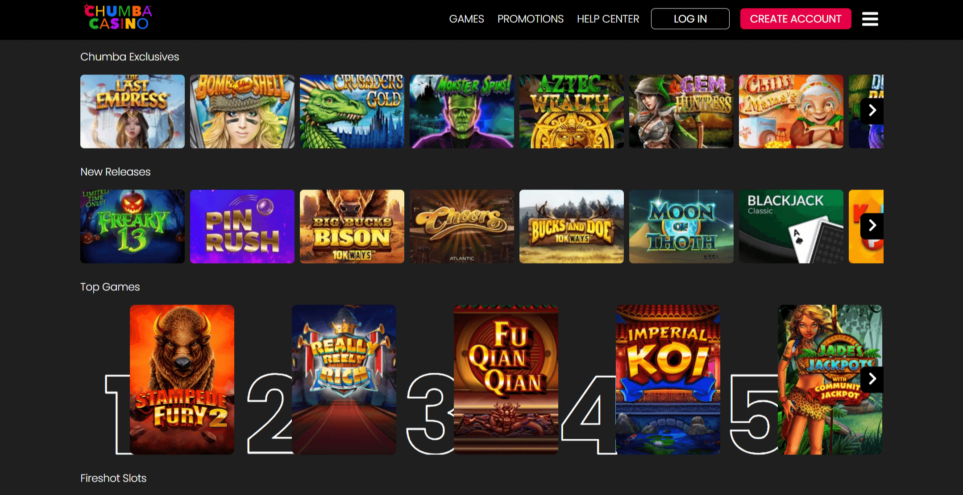Click the Create Account button
This screenshot has height=495, width=963.
pos(796,19)
